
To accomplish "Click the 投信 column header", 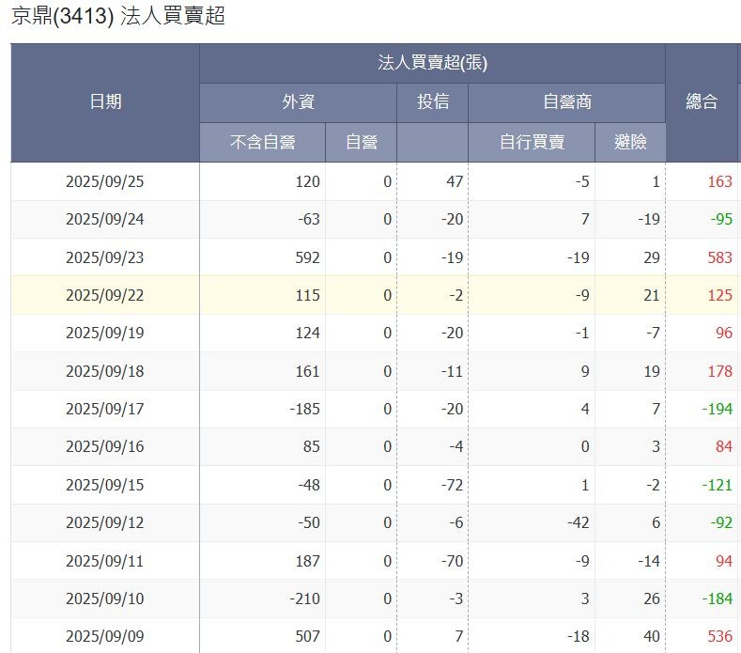I will 432,102.
